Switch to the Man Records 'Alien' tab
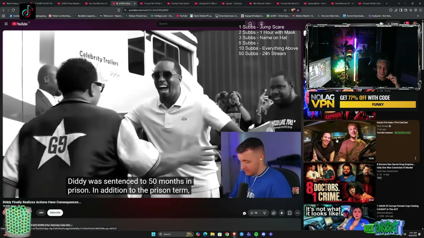Viewport: 424px width, 238px height. click(261, 3)
